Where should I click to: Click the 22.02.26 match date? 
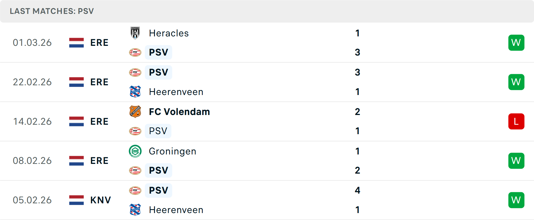32,82
